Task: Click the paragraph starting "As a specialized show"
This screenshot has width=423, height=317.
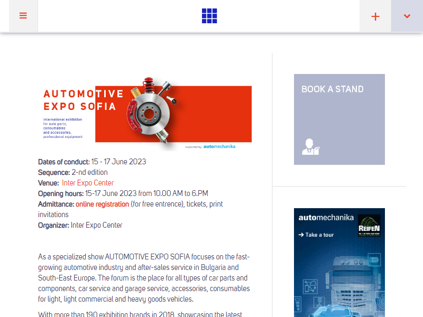Action: (144, 278)
